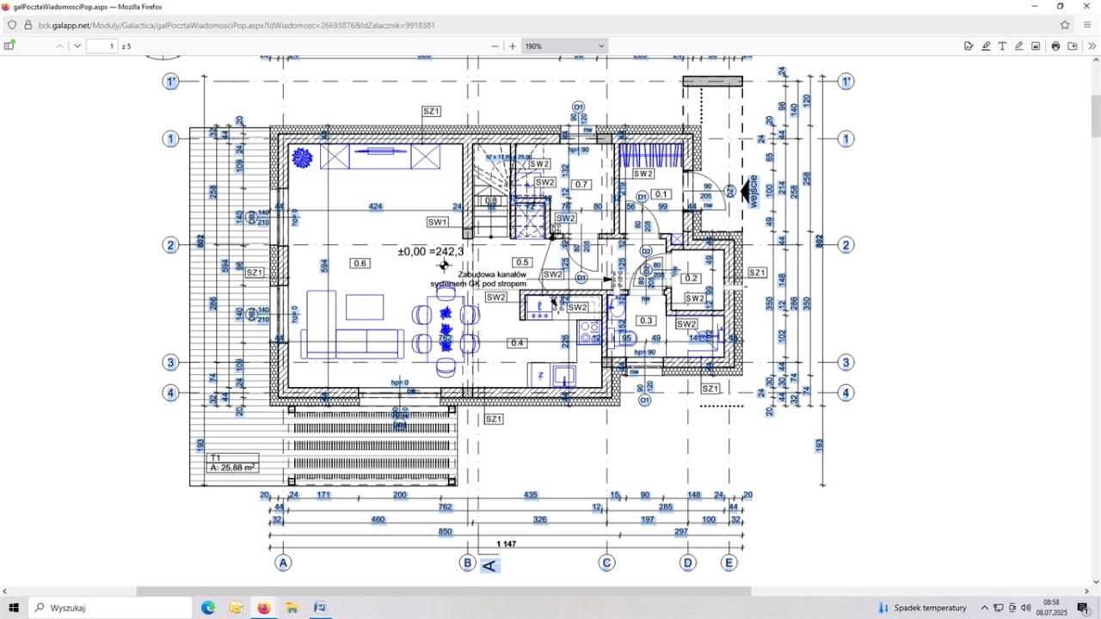The width and height of the screenshot is (1101, 619).
Task: Select the add image tool
Action: (1036, 46)
